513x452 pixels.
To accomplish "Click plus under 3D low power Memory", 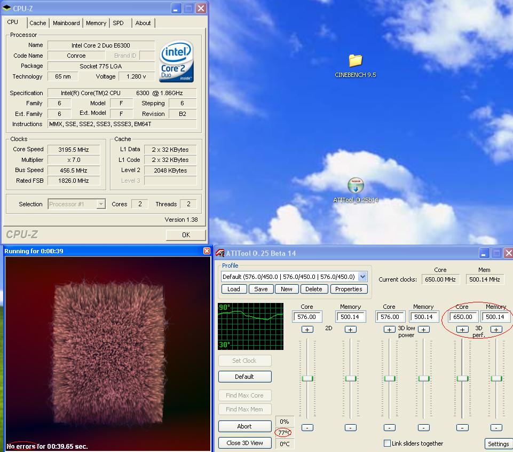I will pyautogui.click(x=424, y=330).
